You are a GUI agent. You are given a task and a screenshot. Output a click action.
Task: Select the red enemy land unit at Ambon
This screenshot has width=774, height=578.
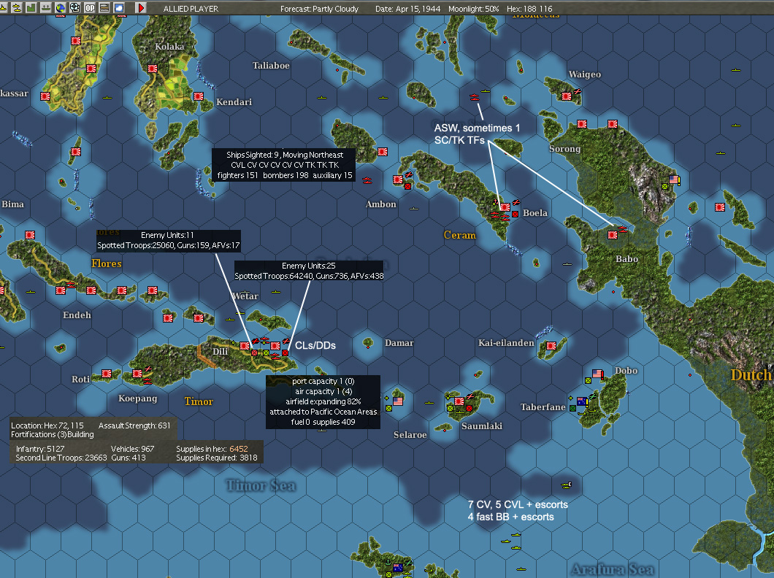coord(407,186)
